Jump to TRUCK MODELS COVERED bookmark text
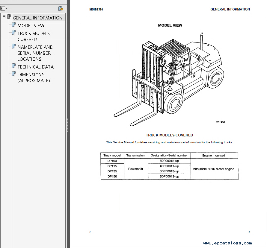 [33, 36]
